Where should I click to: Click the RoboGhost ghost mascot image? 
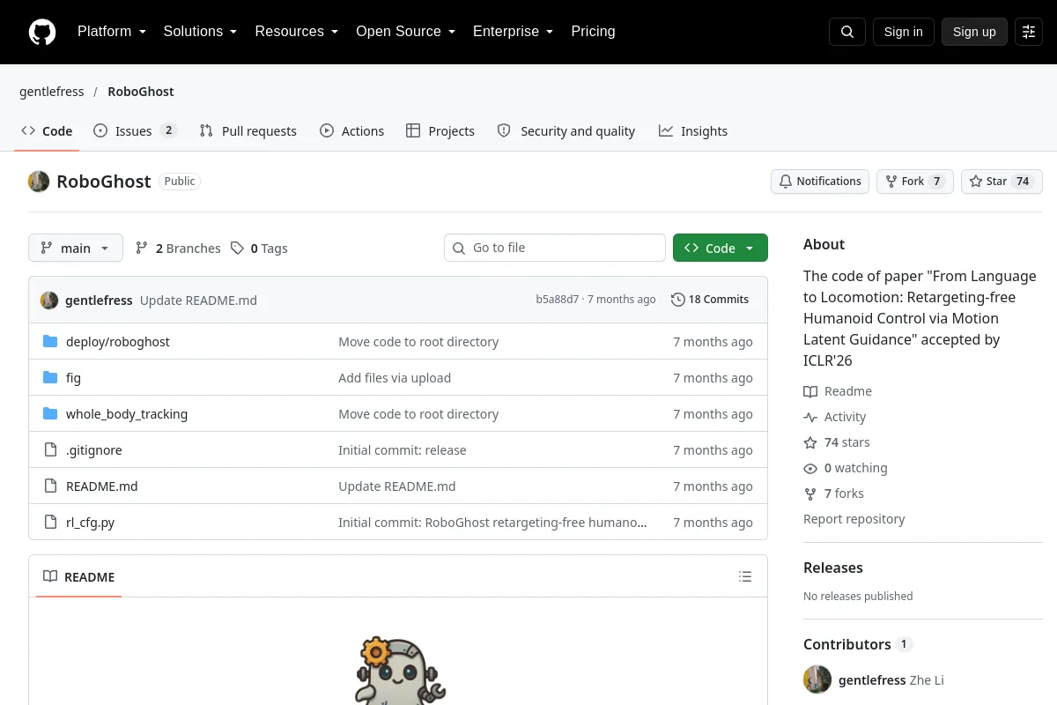coord(401,671)
